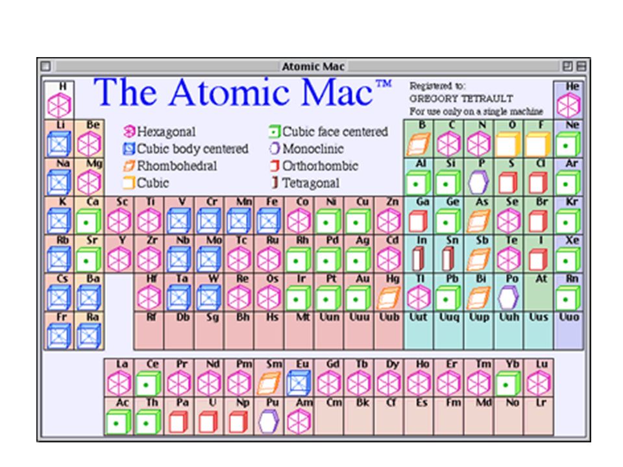Click the Platinum (Pt) element cell
This screenshot has height=467, width=623.
tap(329, 293)
